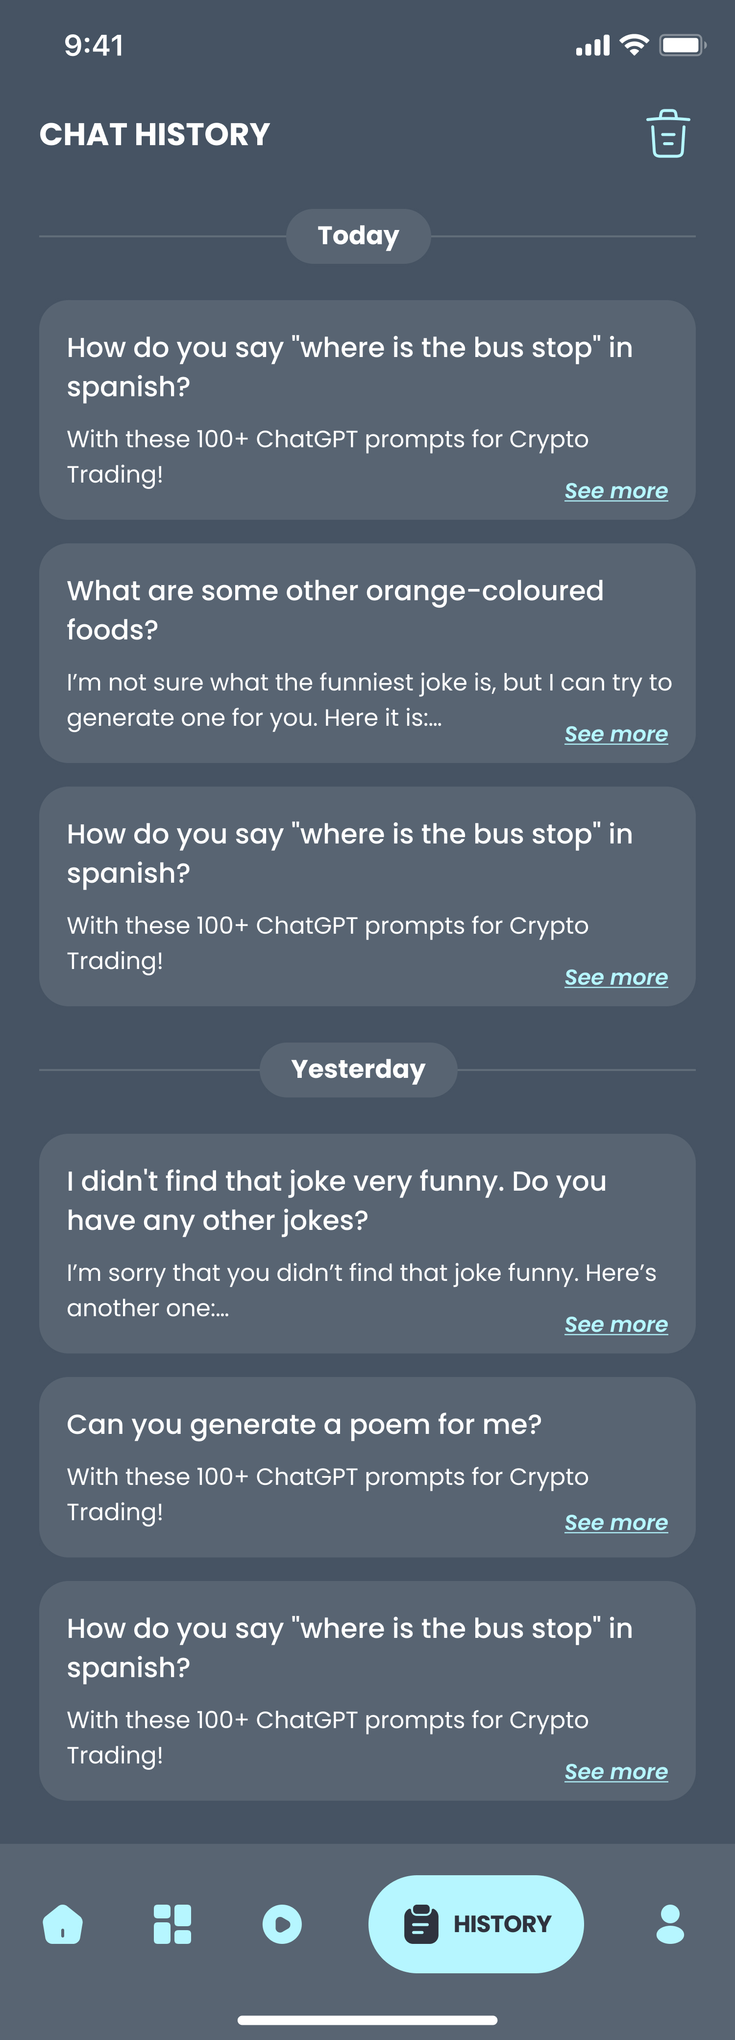Tap the trash icon to clear history

click(x=668, y=134)
